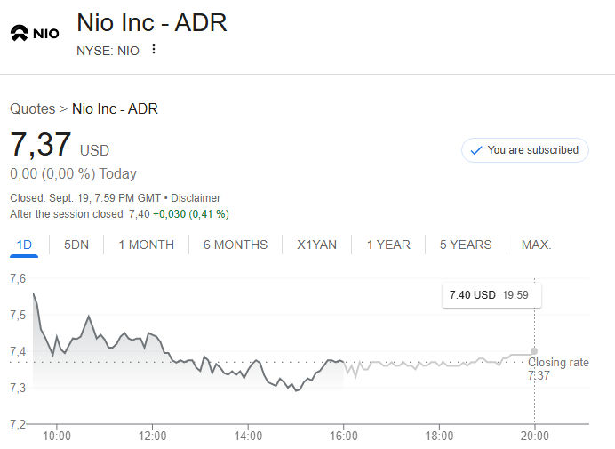Click the 16:00 label on time axis
The width and height of the screenshot is (615, 449).
pyautogui.click(x=344, y=436)
